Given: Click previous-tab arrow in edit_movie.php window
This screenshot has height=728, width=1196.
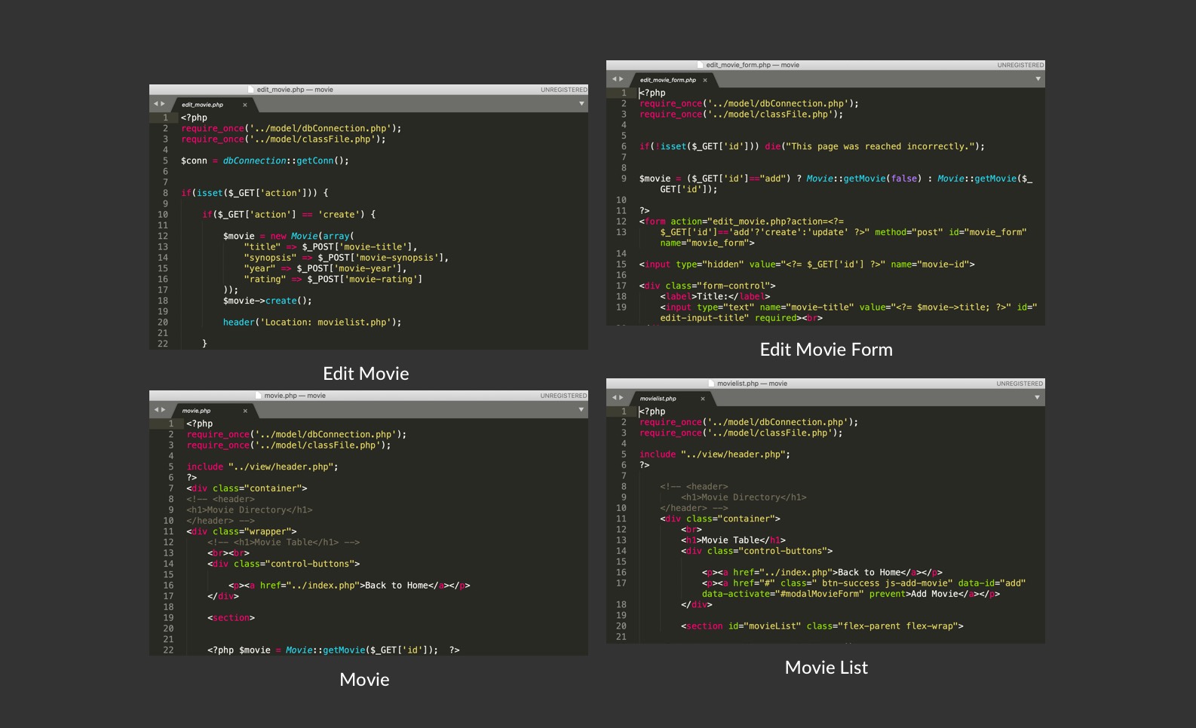Looking at the screenshot, I should [155, 104].
